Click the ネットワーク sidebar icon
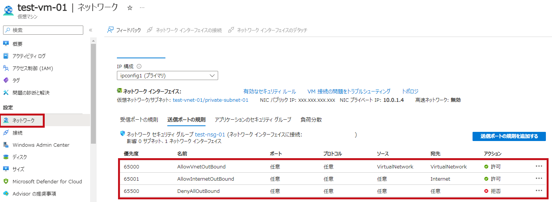The image size is (552, 202). (6, 120)
